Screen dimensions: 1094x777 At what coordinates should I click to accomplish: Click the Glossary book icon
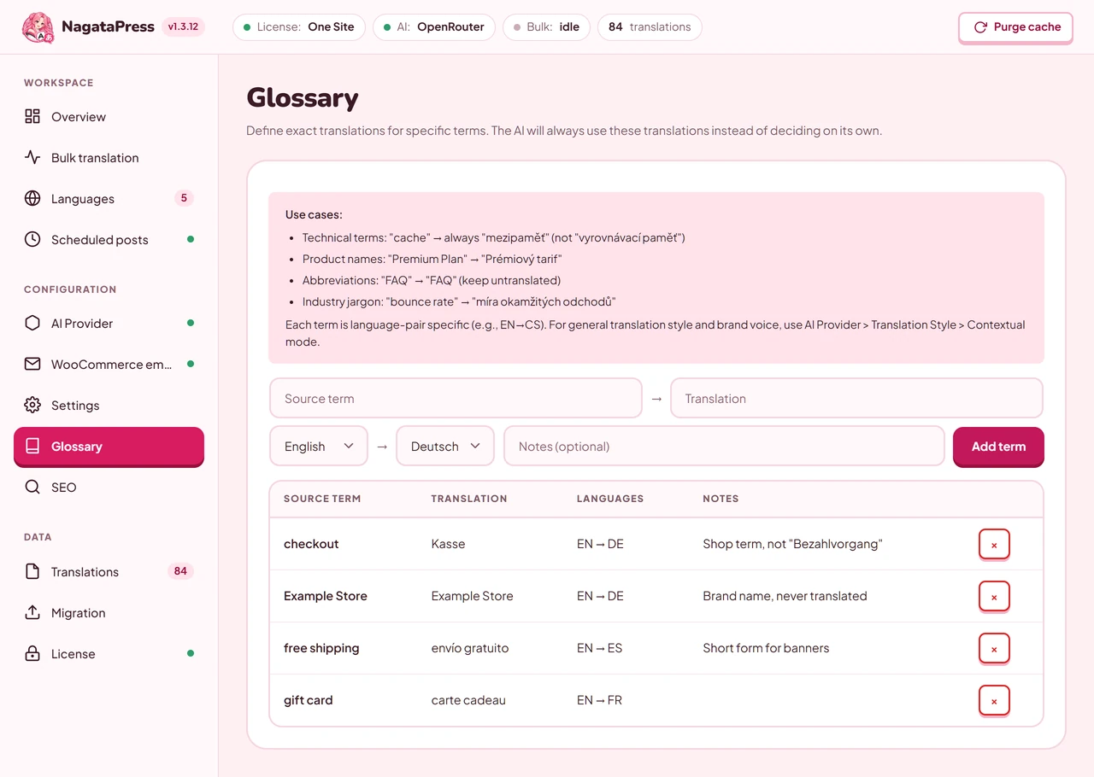click(32, 447)
